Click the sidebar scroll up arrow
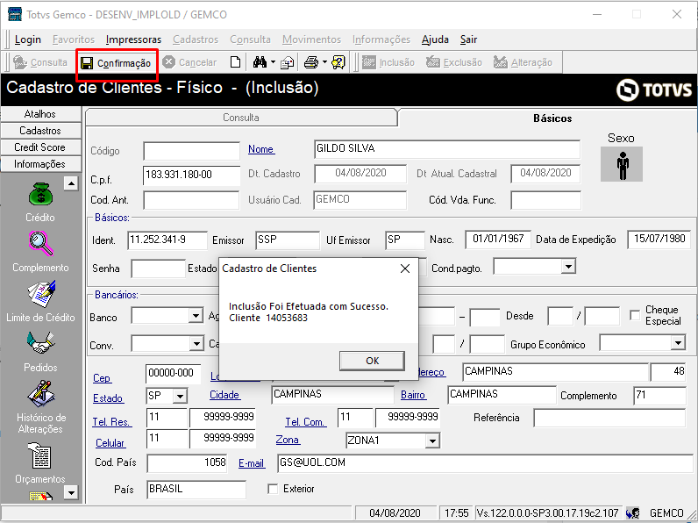698x523 pixels. point(71,183)
